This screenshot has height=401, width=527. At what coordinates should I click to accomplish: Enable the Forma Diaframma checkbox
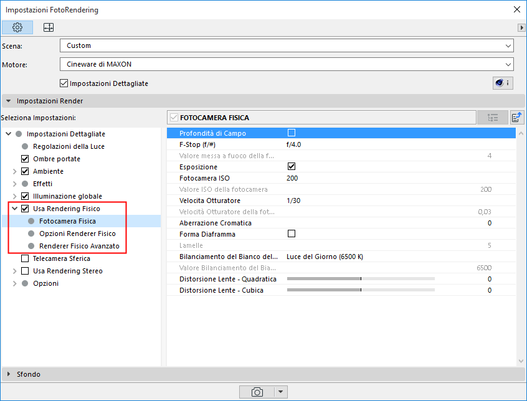[x=292, y=234]
